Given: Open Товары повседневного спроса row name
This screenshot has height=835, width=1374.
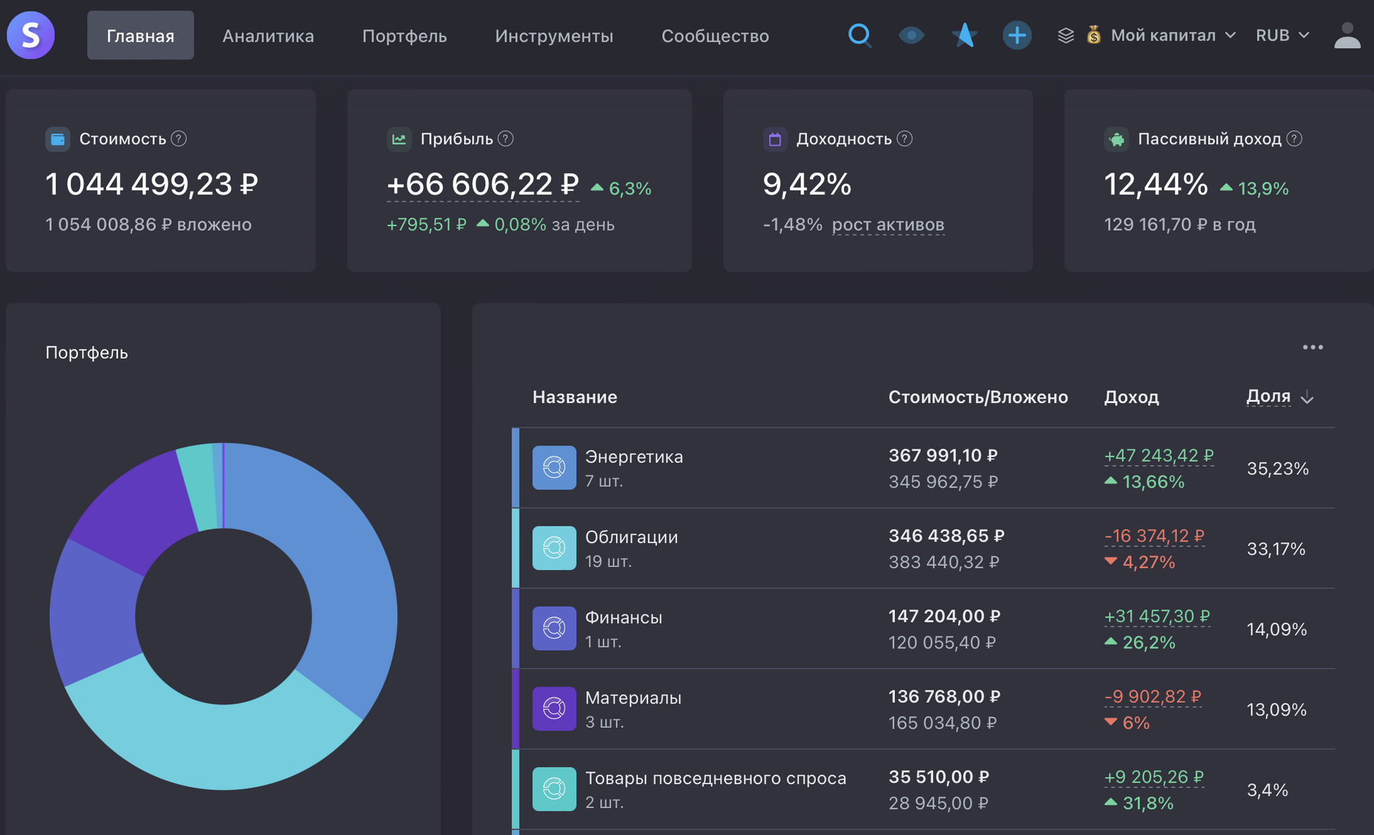Looking at the screenshot, I should [x=716, y=778].
